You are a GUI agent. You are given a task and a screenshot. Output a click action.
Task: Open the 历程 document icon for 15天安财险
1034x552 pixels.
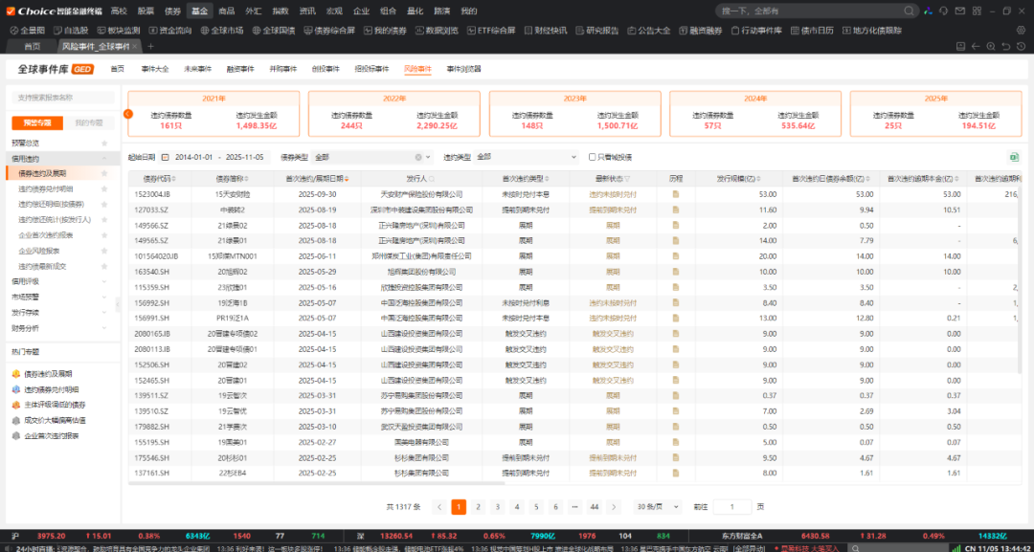pyautogui.click(x=675, y=194)
